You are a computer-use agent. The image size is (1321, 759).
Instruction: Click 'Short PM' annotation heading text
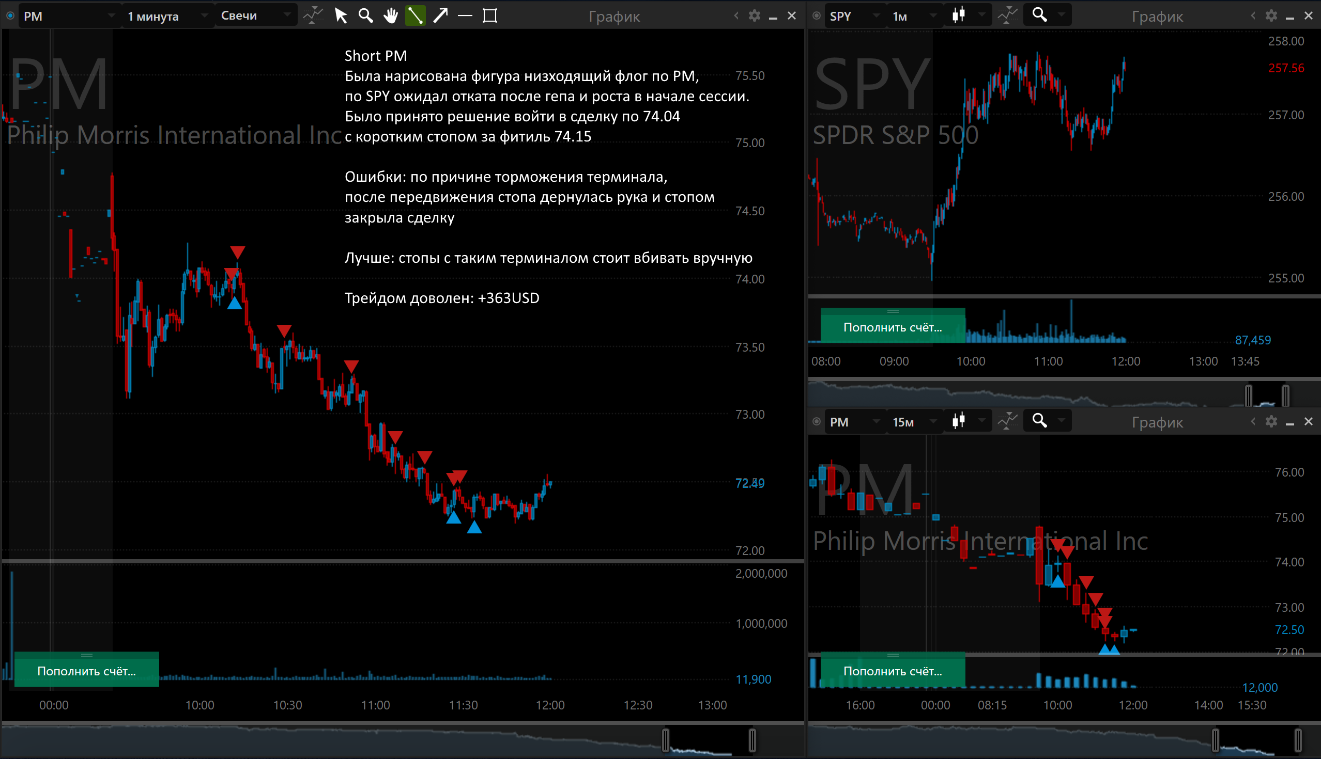[x=376, y=56]
